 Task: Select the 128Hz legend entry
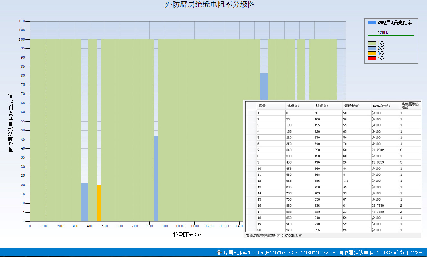[x=383, y=32]
